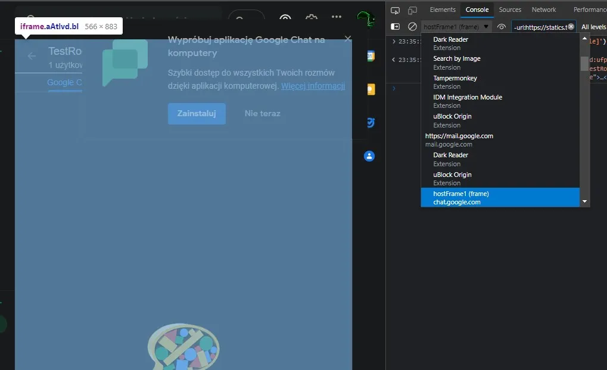Clear the console filter text with X
Screen dimensions: 607x370
pyautogui.click(x=571, y=27)
